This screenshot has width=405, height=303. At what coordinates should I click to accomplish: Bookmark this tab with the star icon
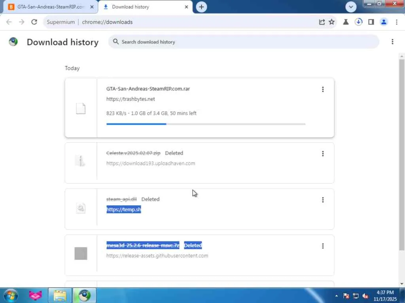(x=332, y=22)
